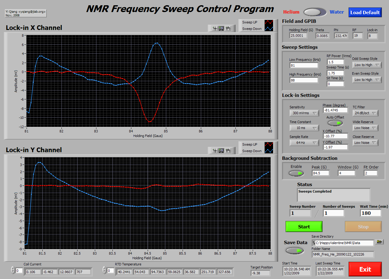This screenshot has height=279, width=389.
Task: Click red Exit button
Action: click(x=365, y=269)
